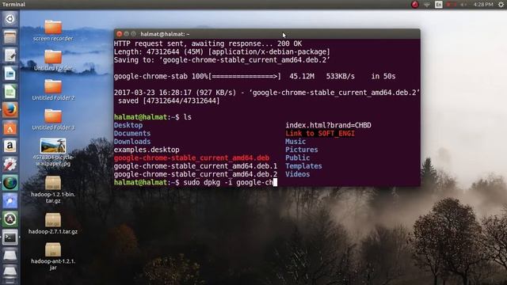The height and width of the screenshot is (285, 507).
Task: Click the 'Desktop' entry in ls output
Action: click(x=128, y=125)
